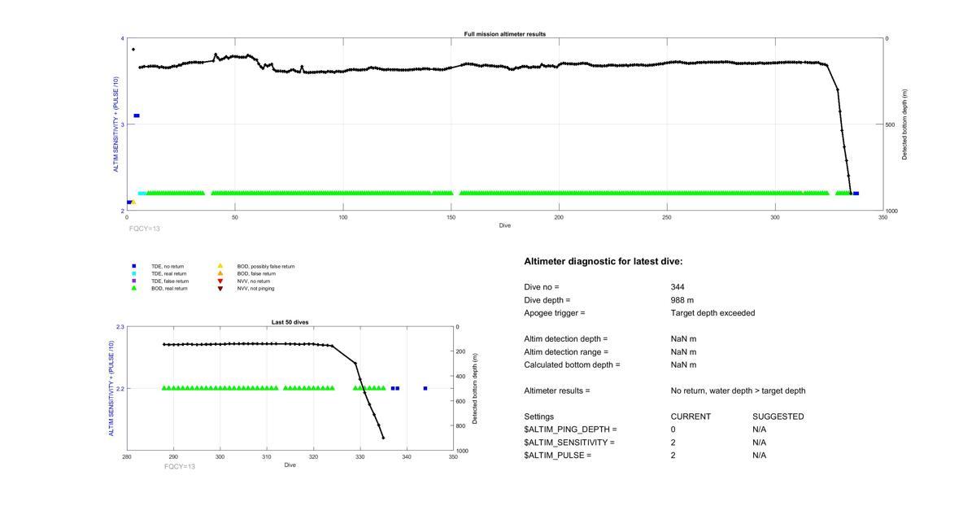The width and height of the screenshot is (976, 506).
Task: Click the suggested N/A for $ALTIM_SENSITIVITY
Action: (x=760, y=443)
